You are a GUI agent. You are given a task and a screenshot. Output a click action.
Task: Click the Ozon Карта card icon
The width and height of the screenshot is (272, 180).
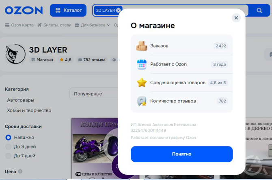coord(7,25)
